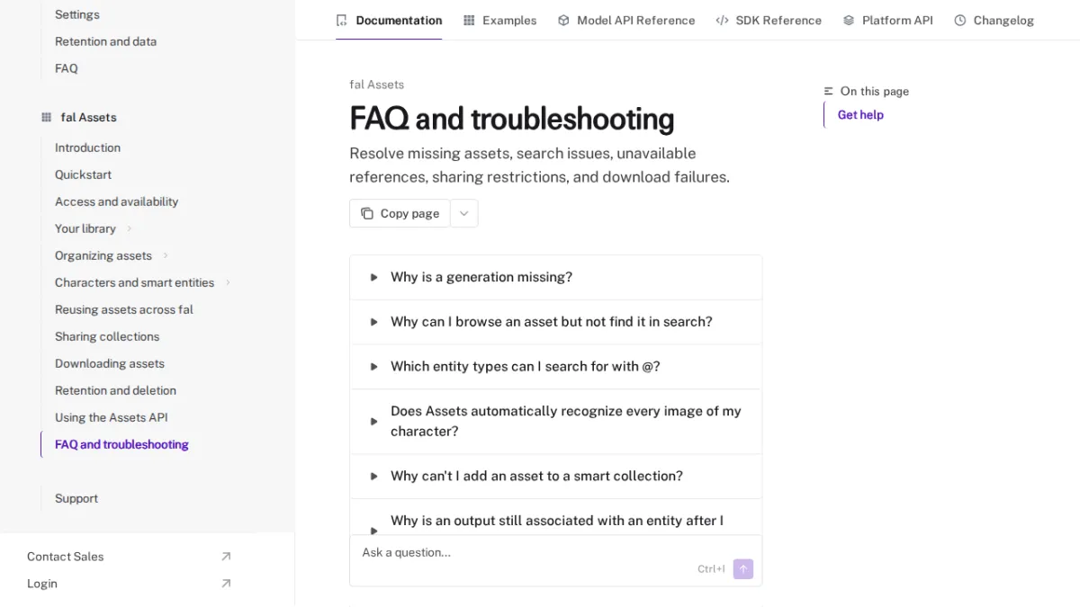Open the Documentation tab
1080x607 pixels.
(x=389, y=20)
